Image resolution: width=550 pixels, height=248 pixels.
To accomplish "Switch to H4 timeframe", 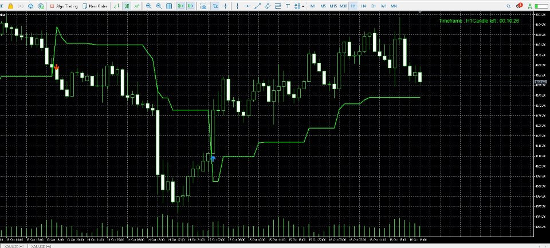I will 363,6.
